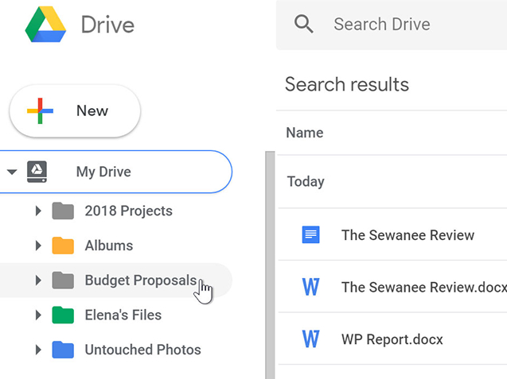Click the Word icon beside The Sewanee Review.docx
Screen dimensions: 507x379
pyautogui.click(x=310, y=287)
